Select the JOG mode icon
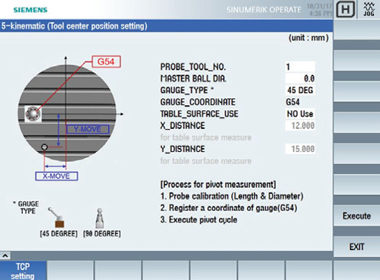 pos(368,9)
